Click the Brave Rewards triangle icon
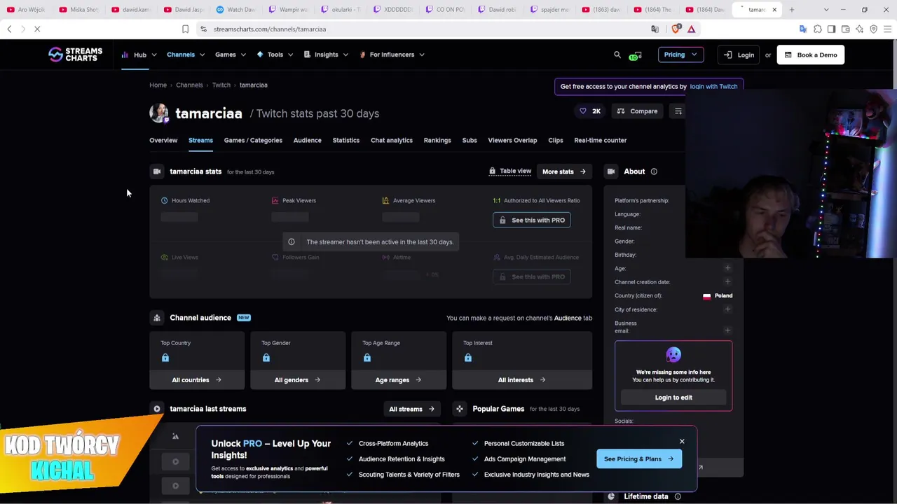Screen dimensions: 897x504 click(692, 29)
